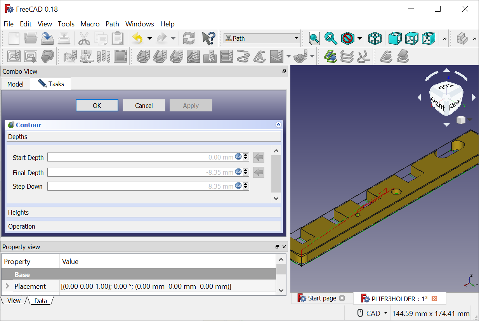Image resolution: width=479 pixels, height=321 pixels.
Task: Expand the Placement property row
Action: (7, 286)
